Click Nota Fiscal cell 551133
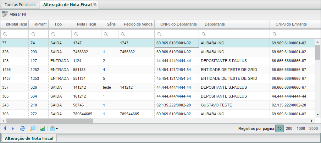This screenshot has height=143, width=321. click(86, 70)
